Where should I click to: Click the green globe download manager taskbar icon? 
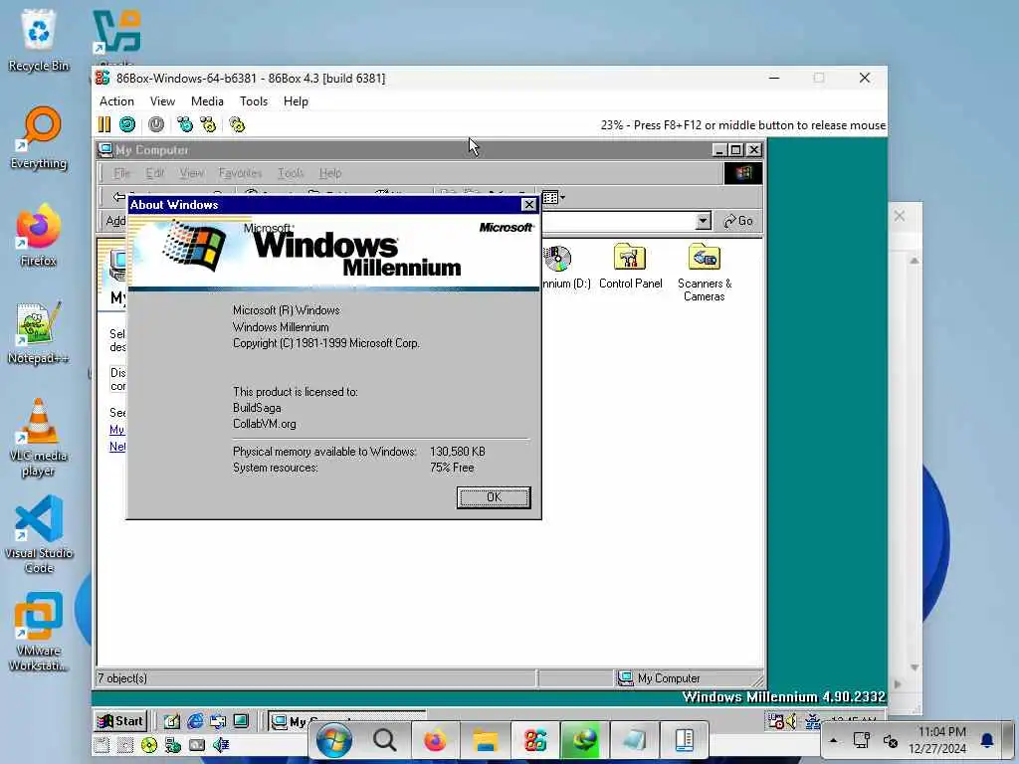pos(584,740)
